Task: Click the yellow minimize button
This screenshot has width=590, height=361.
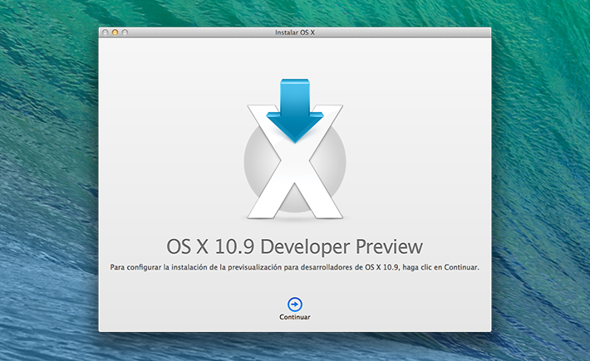Action: 116,32
